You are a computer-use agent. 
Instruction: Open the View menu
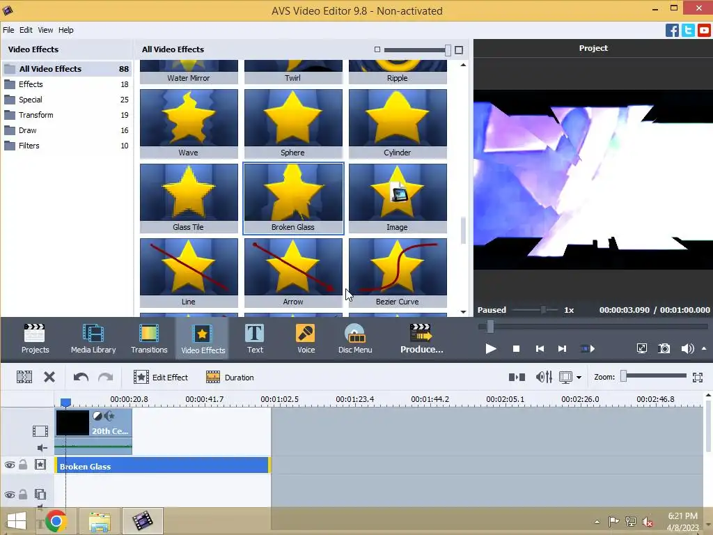tap(45, 30)
